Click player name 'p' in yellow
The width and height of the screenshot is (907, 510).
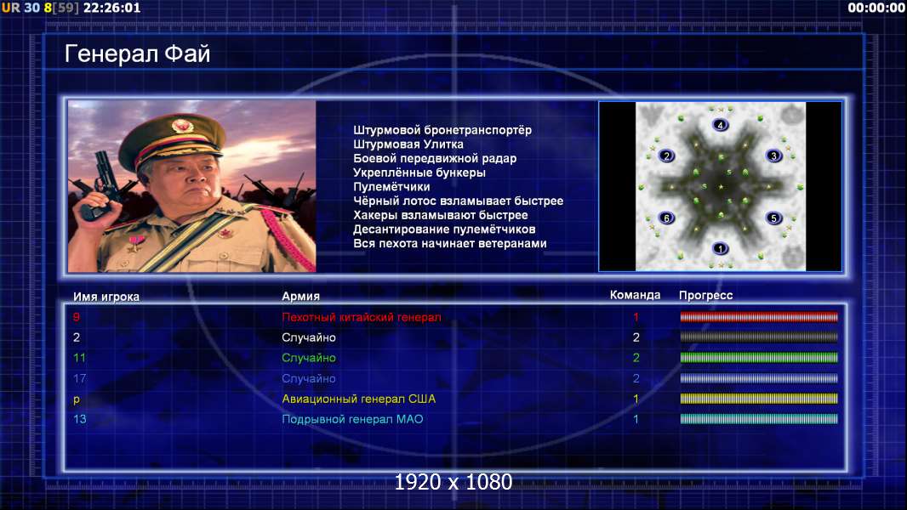pos(77,399)
